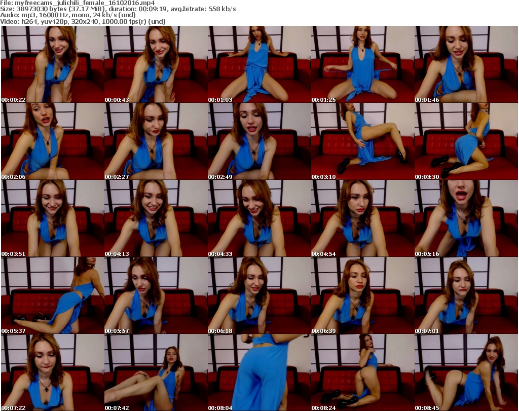Click the file name text in header

[79, 3]
